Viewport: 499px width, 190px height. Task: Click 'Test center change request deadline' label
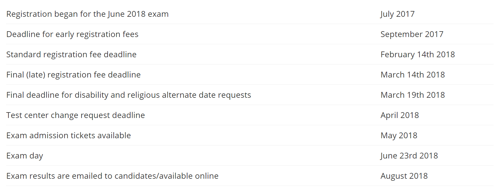tap(76, 115)
